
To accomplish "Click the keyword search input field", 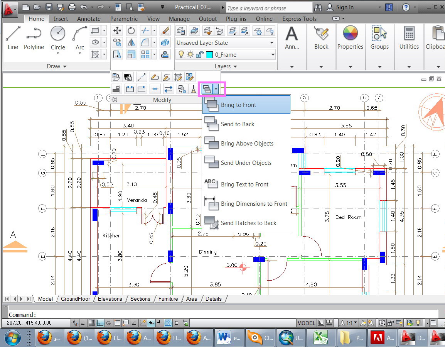I will [268, 8].
